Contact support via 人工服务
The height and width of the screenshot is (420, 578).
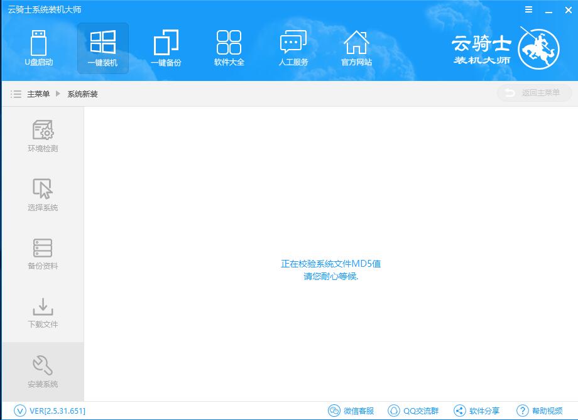point(292,48)
